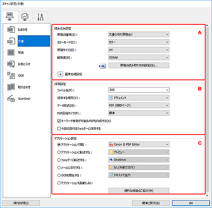Viewport: 212px width, 208px height.
Task: Click the vertical scrollbar down arrow
Action: [207, 196]
